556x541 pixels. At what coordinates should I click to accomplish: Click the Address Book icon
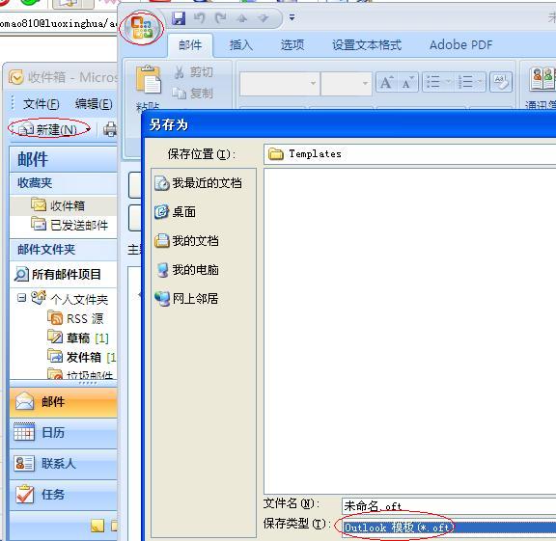(x=542, y=79)
